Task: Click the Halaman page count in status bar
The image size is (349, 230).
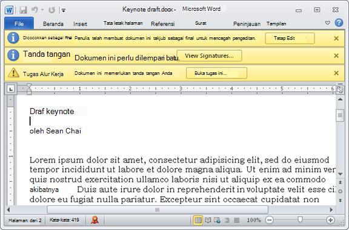Action: [x=25, y=220]
